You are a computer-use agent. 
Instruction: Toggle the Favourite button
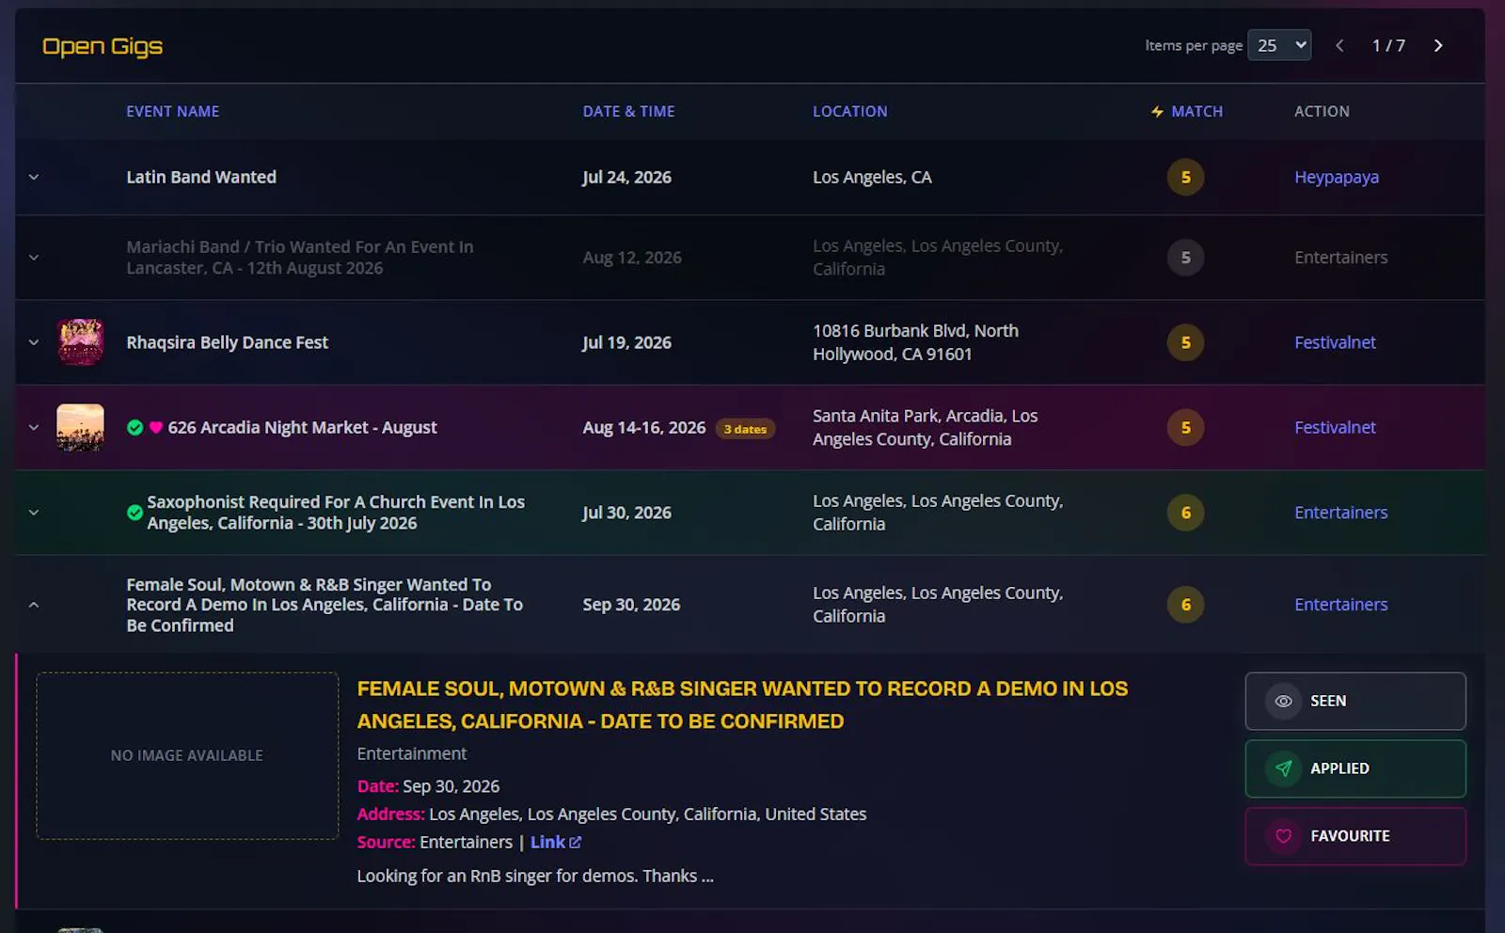[1355, 836]
